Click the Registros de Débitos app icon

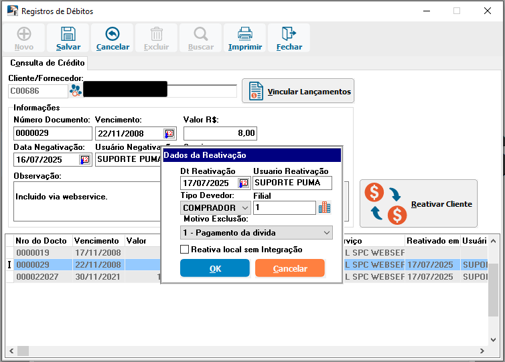pos(13,11)
